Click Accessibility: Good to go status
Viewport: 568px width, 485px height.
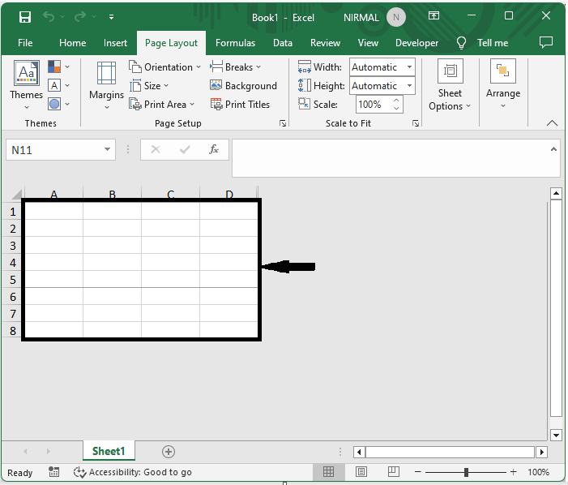click(x=133, y=472)
